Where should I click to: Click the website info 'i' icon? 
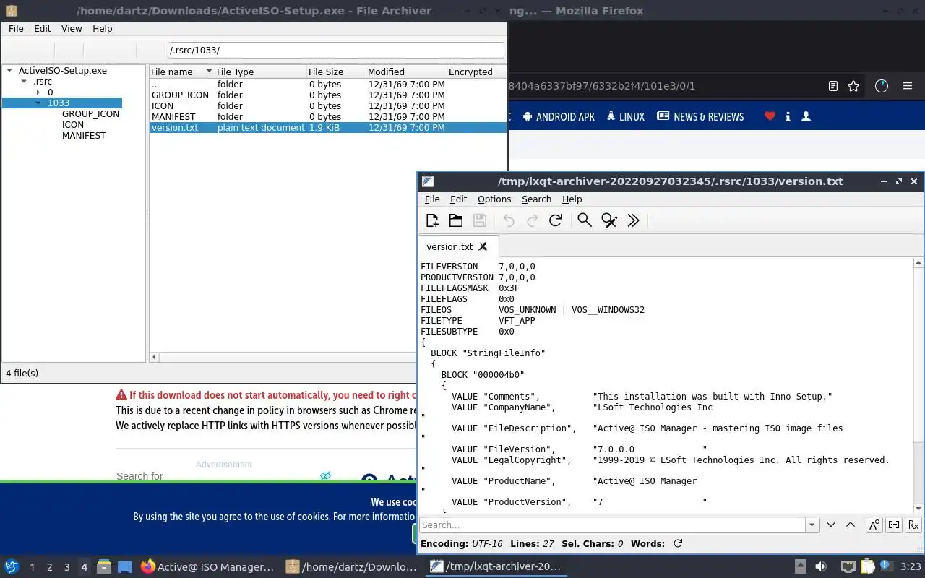(x=788, y=116)
